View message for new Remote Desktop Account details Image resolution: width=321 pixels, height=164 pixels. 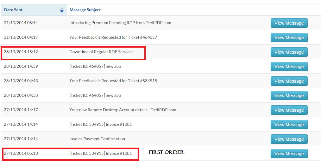pyautogui.click(x=289, y=110)
